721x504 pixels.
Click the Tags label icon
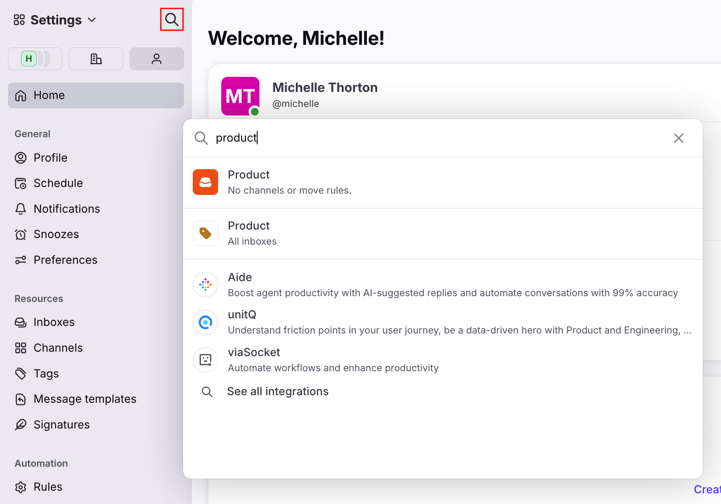[20, 373]
